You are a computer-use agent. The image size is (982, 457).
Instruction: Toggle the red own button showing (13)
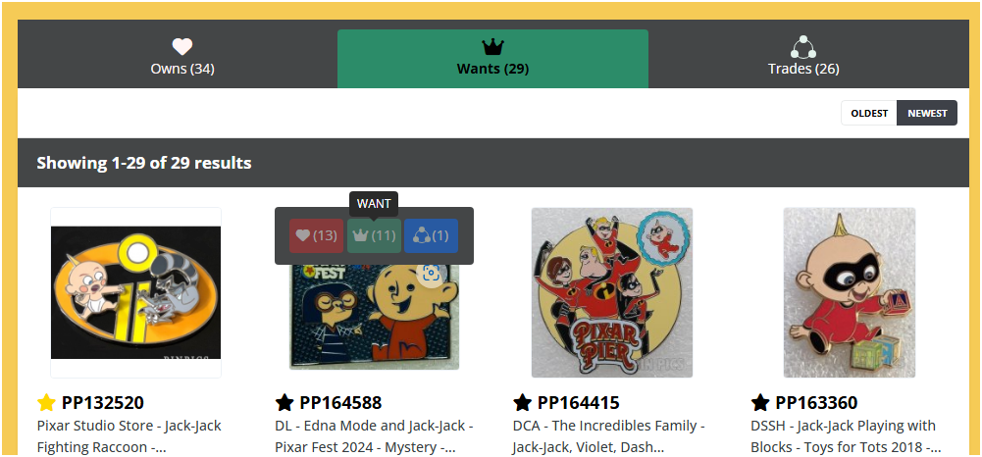click(316, 236)
